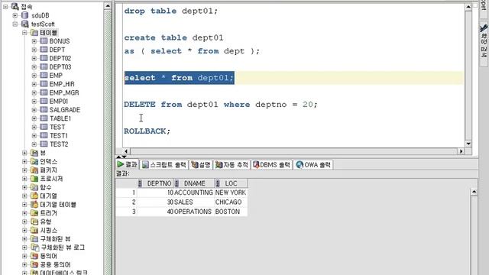Click the 패키지 folder icon
This screenshot has width=489, height=275.
[34, 170]
